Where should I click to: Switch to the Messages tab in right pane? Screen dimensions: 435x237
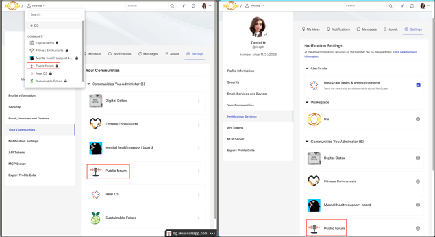point(366,29)
